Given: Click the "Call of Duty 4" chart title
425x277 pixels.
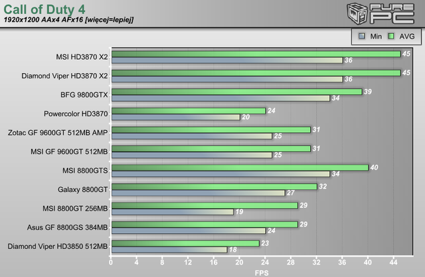Looking at the screenshot, I should pos(44,9).
